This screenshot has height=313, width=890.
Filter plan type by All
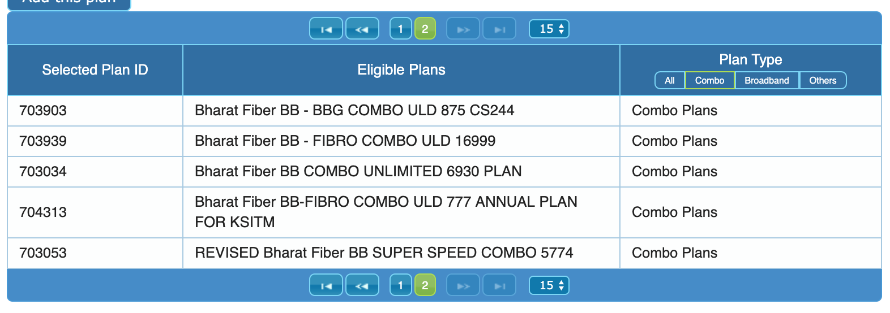(670, 80)
